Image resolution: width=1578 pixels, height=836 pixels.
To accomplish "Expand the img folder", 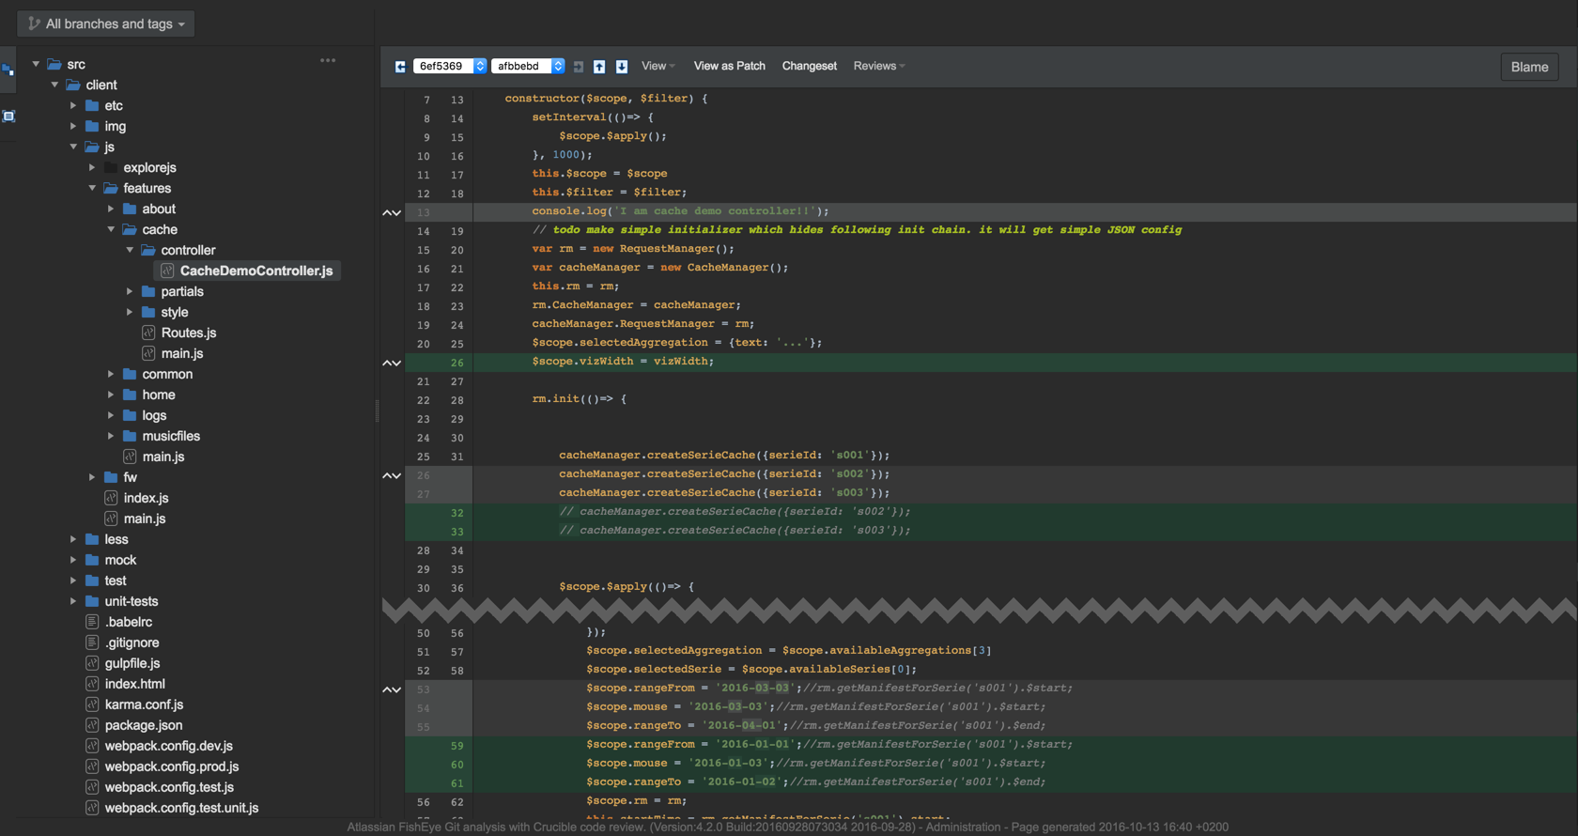I will (x=73, y=126).
